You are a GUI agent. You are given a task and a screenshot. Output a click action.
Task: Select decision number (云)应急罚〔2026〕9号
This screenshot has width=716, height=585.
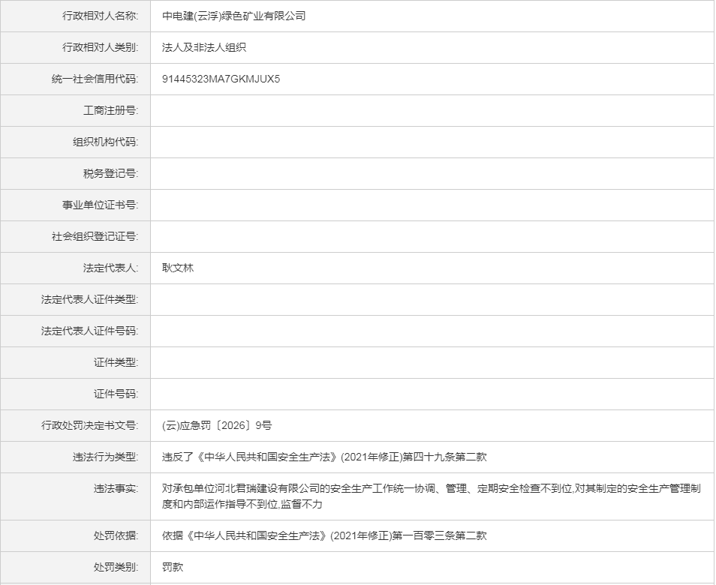pos(217,425)
